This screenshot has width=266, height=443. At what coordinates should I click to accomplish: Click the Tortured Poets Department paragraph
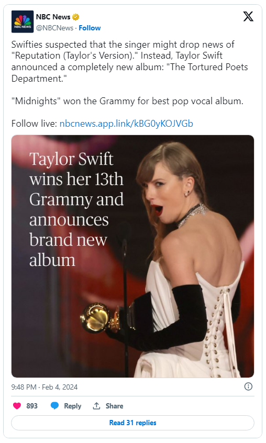click(130, 61)
